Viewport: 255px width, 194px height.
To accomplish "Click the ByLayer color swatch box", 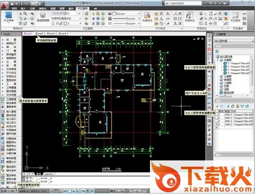I will (x=114, y=14).
